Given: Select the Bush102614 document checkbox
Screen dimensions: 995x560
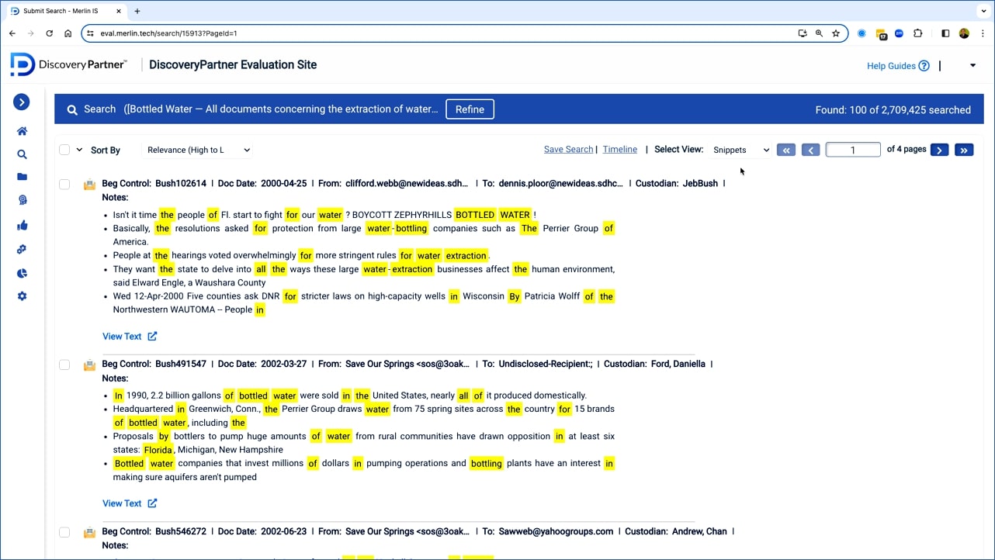Looking at the screenshot, I should click(64, 184).
